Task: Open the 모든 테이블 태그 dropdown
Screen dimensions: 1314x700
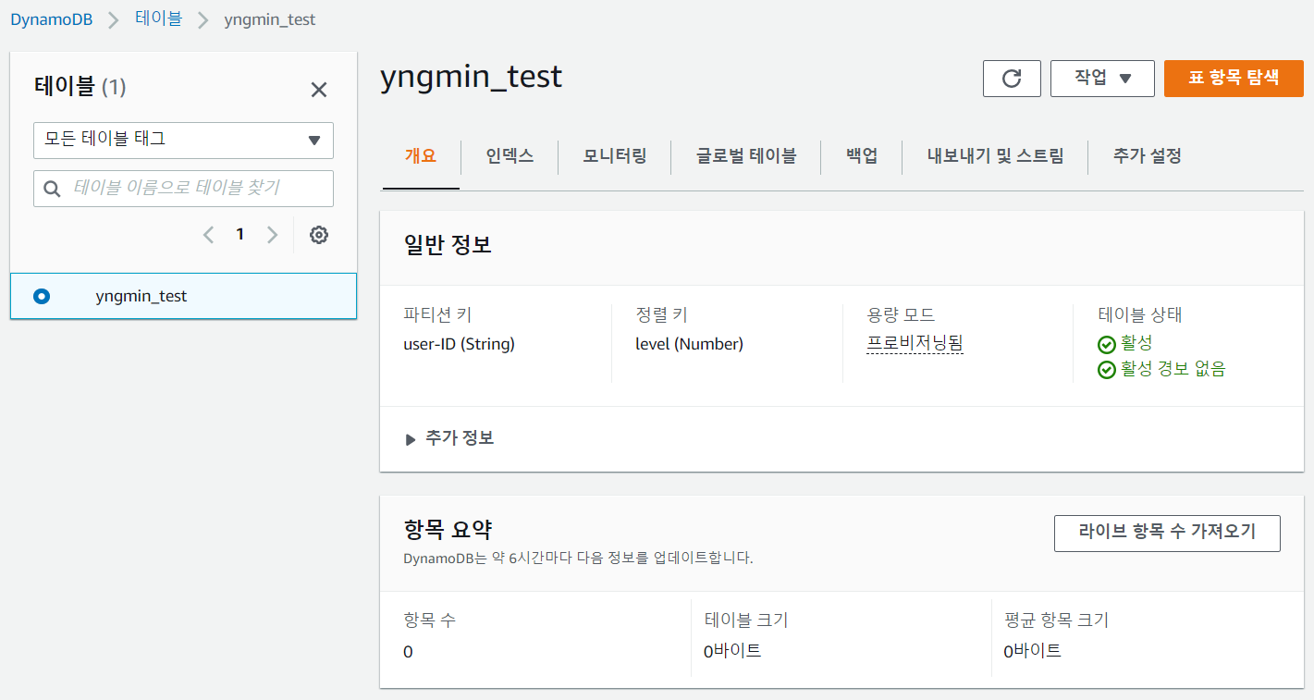Action: 183,141
